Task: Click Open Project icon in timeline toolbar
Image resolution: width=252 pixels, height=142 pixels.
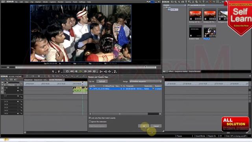Action: (33, 76)
